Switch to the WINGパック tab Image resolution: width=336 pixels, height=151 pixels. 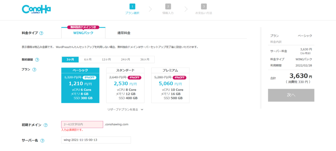pyautogui.click(x=83, y=33)
